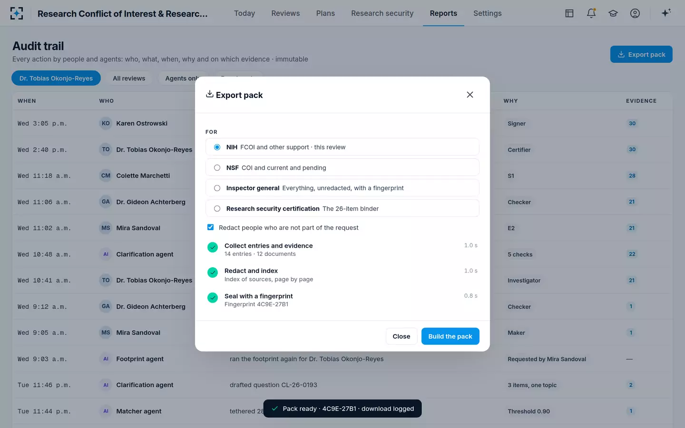Click the blue Export pack button on the Audit trail page

[x=641, y=54]
